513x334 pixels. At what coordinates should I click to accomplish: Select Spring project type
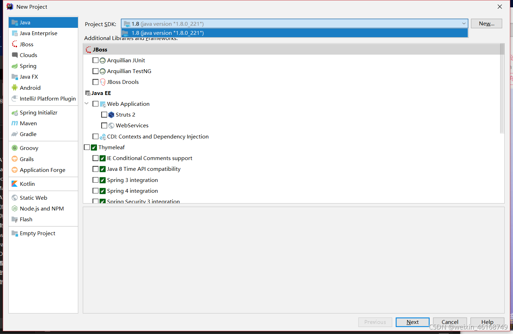(43, 66)
